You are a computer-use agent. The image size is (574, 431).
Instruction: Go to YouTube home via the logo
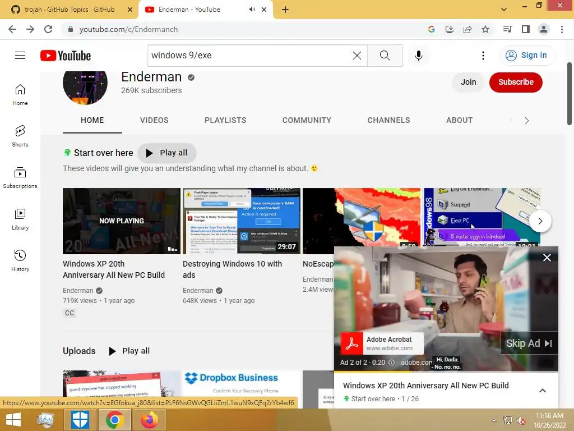pos(66,56)
